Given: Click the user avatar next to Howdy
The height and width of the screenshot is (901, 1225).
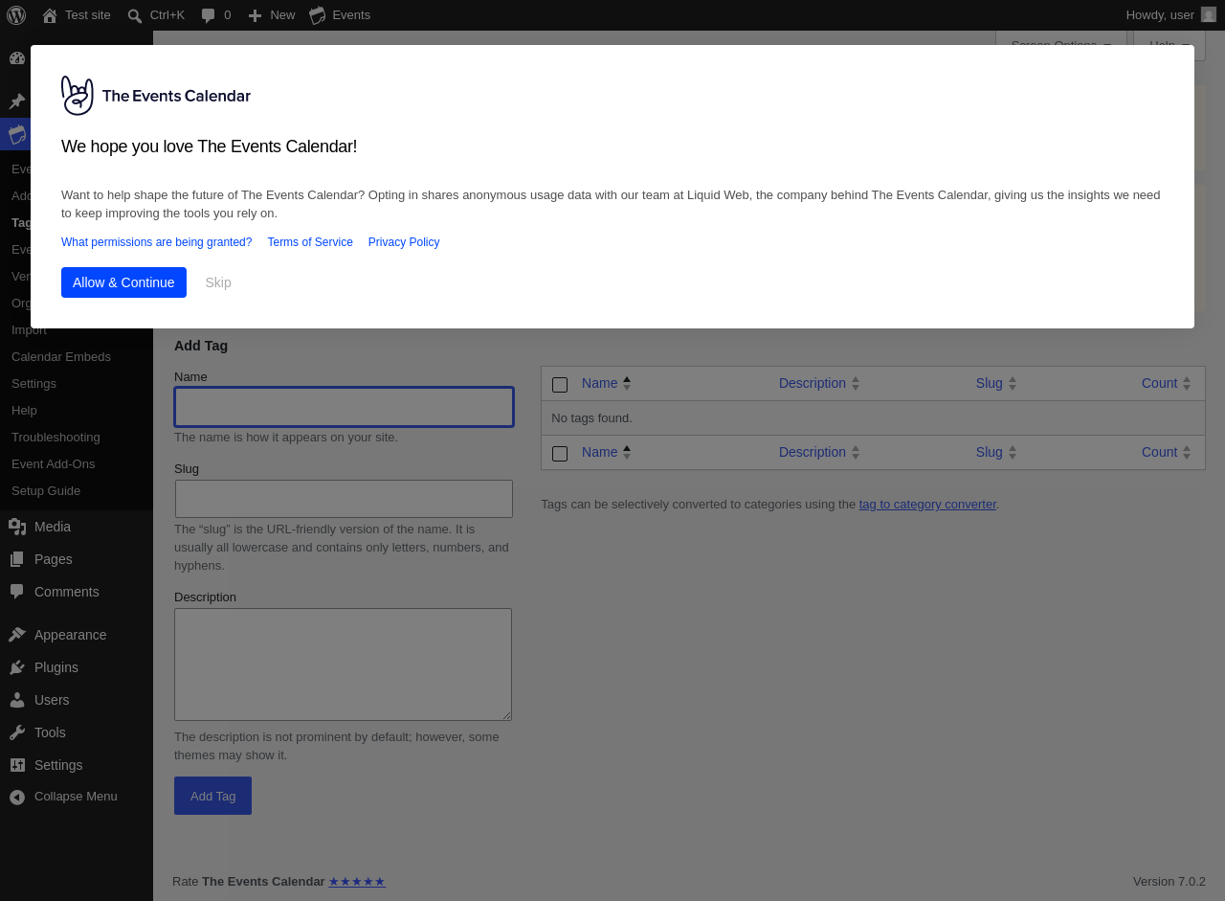Looking at the screenshot, I should [1209, 14].
